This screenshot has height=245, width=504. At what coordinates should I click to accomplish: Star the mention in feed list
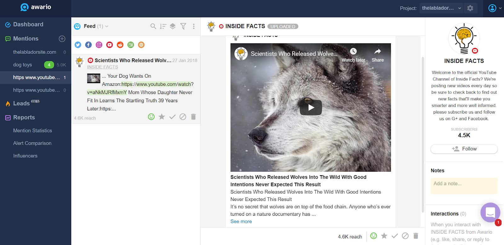point(162,117)
